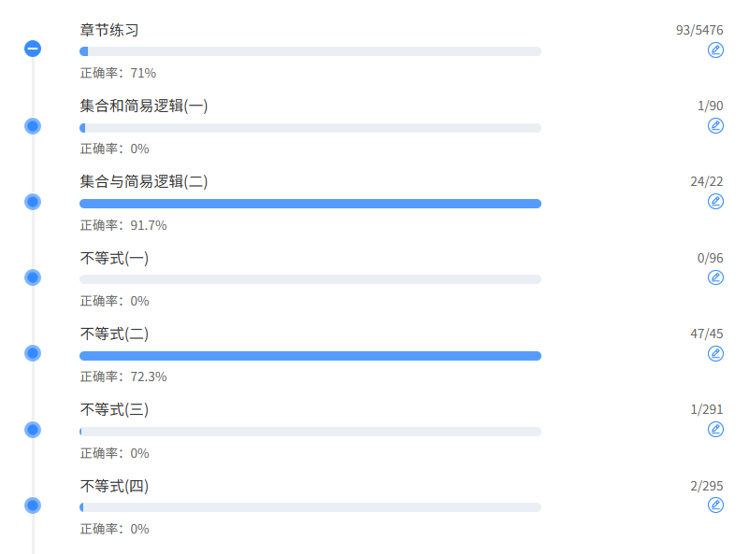749x554 pixels.
Task: Click the 集合与简易逻辑(二) timeline dot
Action: click(33, 201)
